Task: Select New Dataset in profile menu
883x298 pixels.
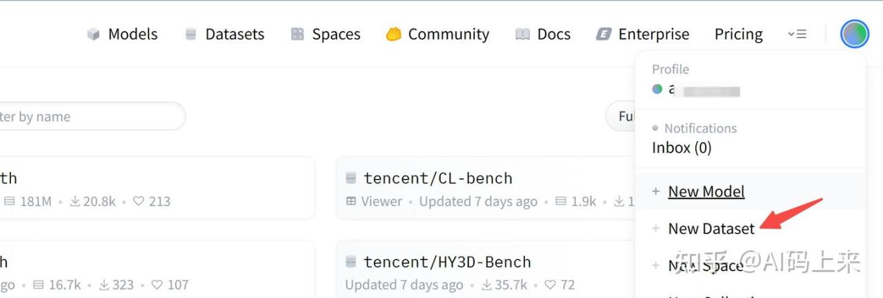Action: click(x=711, y=229)
